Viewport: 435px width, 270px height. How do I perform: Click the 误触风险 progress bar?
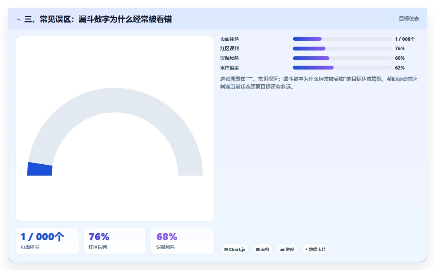[x=342, y=58]
